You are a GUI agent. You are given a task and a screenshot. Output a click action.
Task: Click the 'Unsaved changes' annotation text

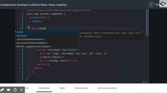(58, 10)
